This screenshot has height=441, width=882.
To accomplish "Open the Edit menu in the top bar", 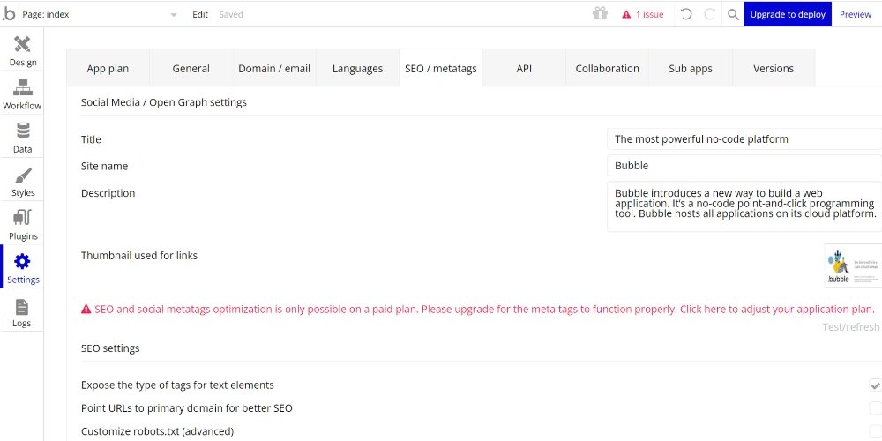I will click(200, 14).
